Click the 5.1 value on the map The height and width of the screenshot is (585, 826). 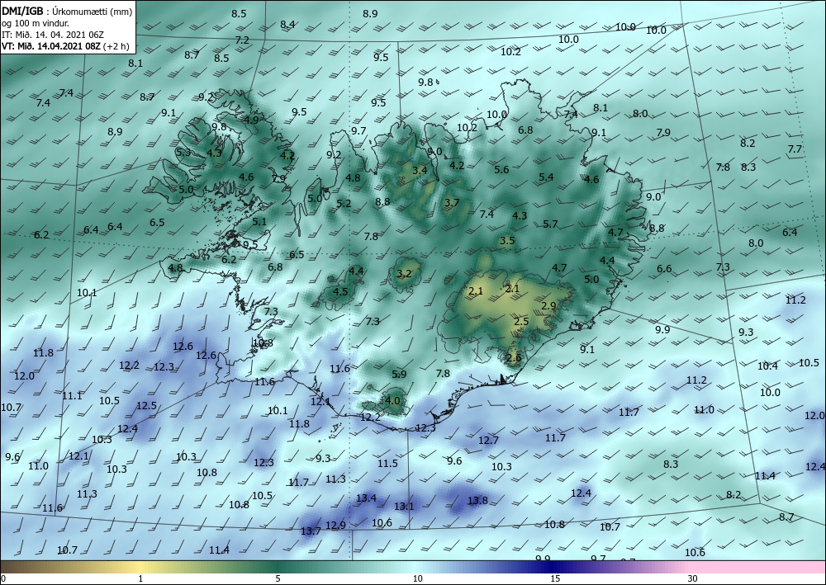click(259, 222)
